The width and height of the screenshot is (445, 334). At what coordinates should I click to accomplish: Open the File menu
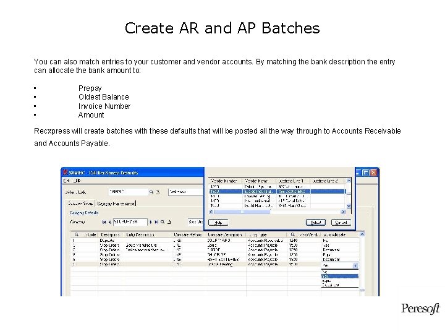[x=66, y=181]
